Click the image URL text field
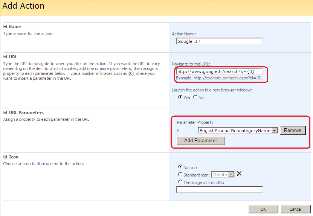This screenshot has height=216, width=313. tap(219, 190)
